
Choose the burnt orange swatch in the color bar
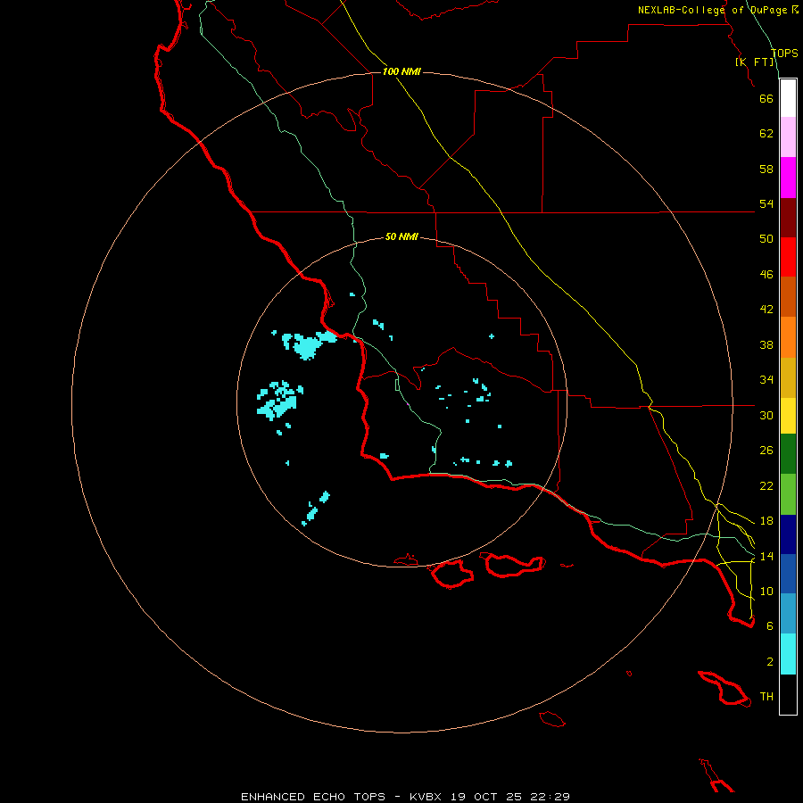[788, 297]
